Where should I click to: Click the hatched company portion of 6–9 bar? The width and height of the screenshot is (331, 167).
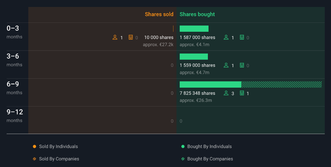click(x=281, y=84)
